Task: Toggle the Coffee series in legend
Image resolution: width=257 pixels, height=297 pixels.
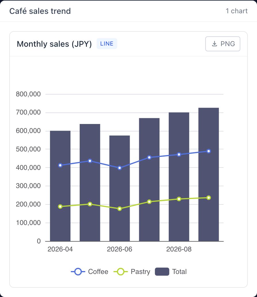Action: click(x=89, y=272)
